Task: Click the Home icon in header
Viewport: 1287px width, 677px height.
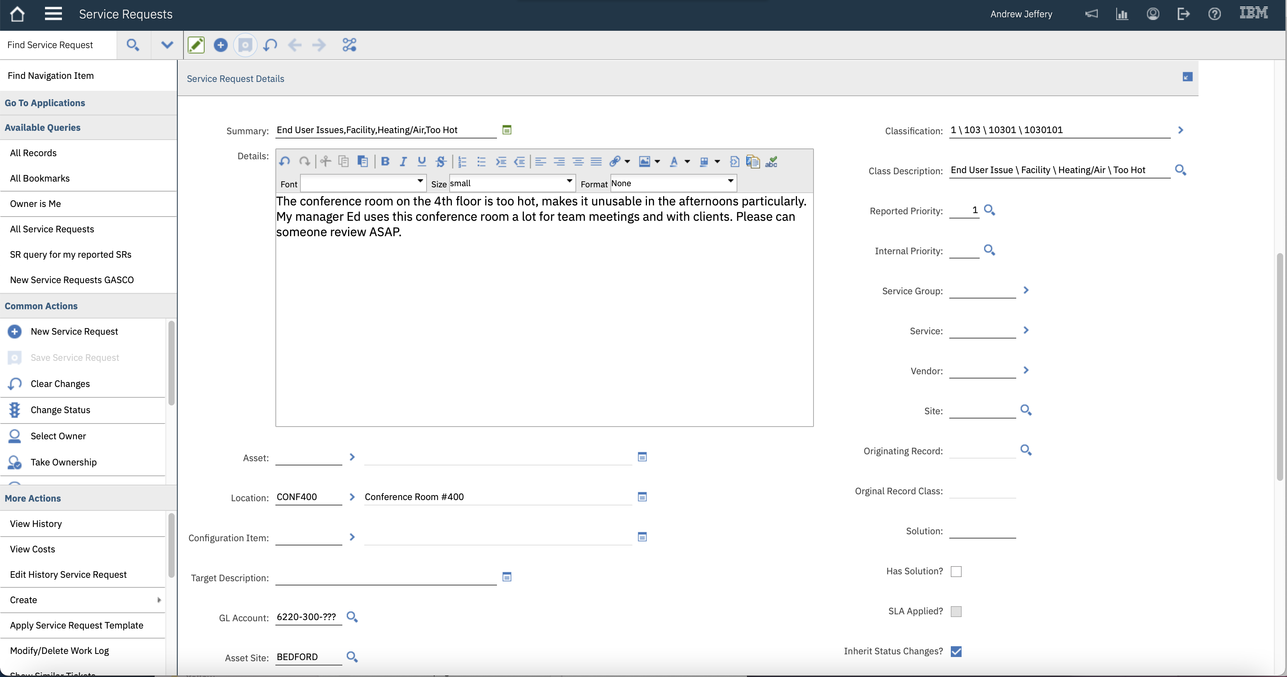Action: pyautogui.click(x=17, y=14)
